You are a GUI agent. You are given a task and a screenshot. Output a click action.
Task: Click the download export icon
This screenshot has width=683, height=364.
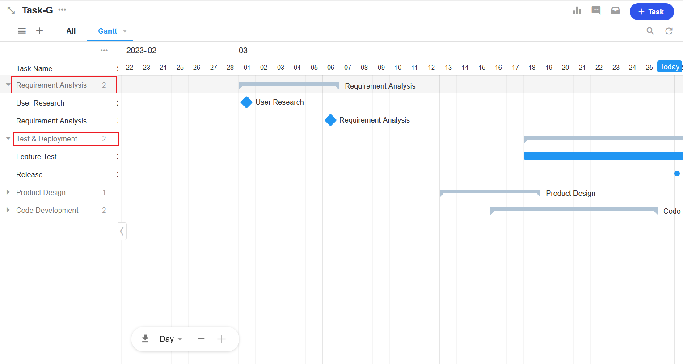click(x=145, y=339)
